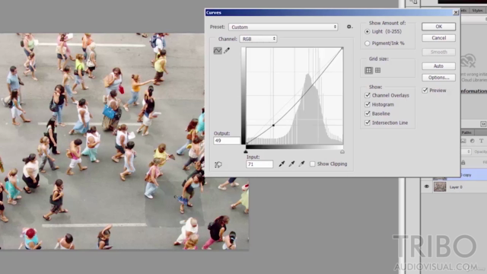Viewport: 487px width, 274px height.
Task: Click into the Output value field
Action: [x=227, y=141]
